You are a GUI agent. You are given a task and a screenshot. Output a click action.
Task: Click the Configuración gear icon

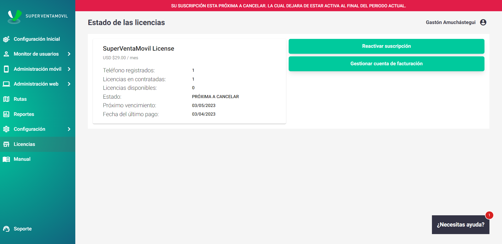(x=6, y=129)
